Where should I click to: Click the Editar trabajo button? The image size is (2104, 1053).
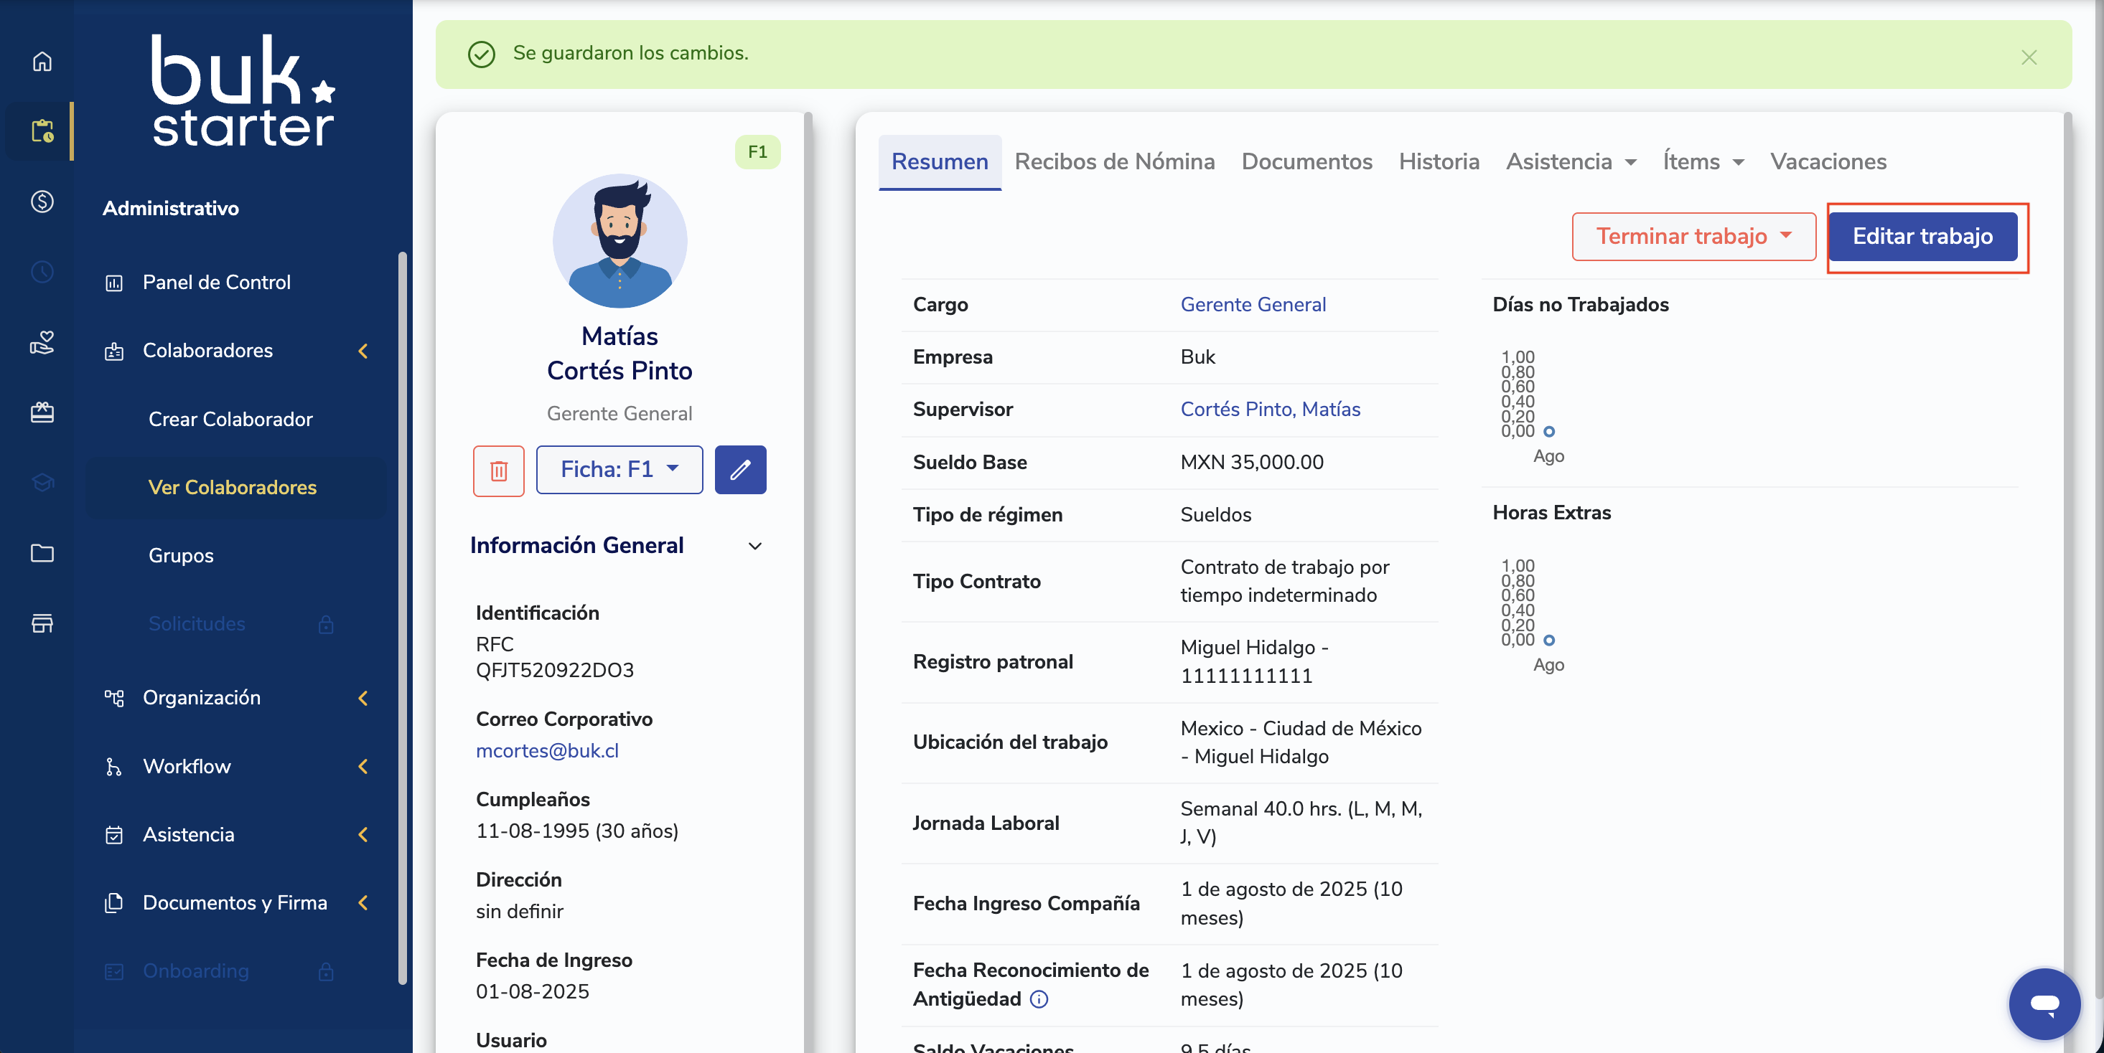coord(1922,237)
